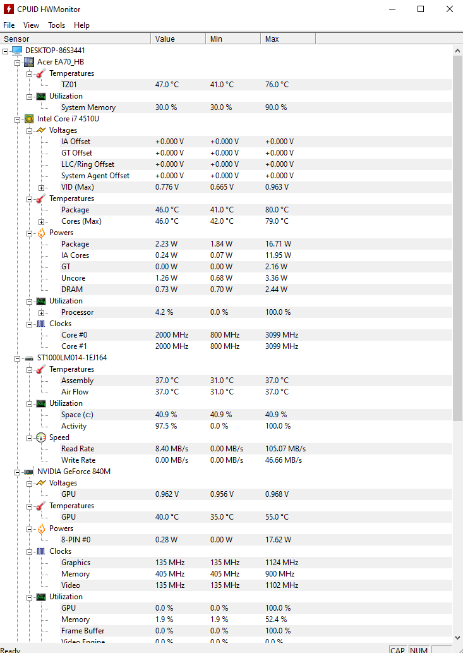Expand the Cores (Max) temperature entry
The height and width of the screenshot is (653, 463).
click(42, 221)
